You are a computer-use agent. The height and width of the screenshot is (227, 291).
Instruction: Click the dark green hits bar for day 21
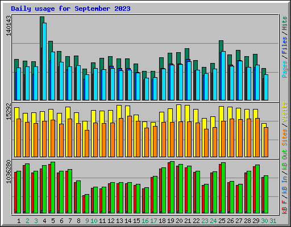(187, 54)
